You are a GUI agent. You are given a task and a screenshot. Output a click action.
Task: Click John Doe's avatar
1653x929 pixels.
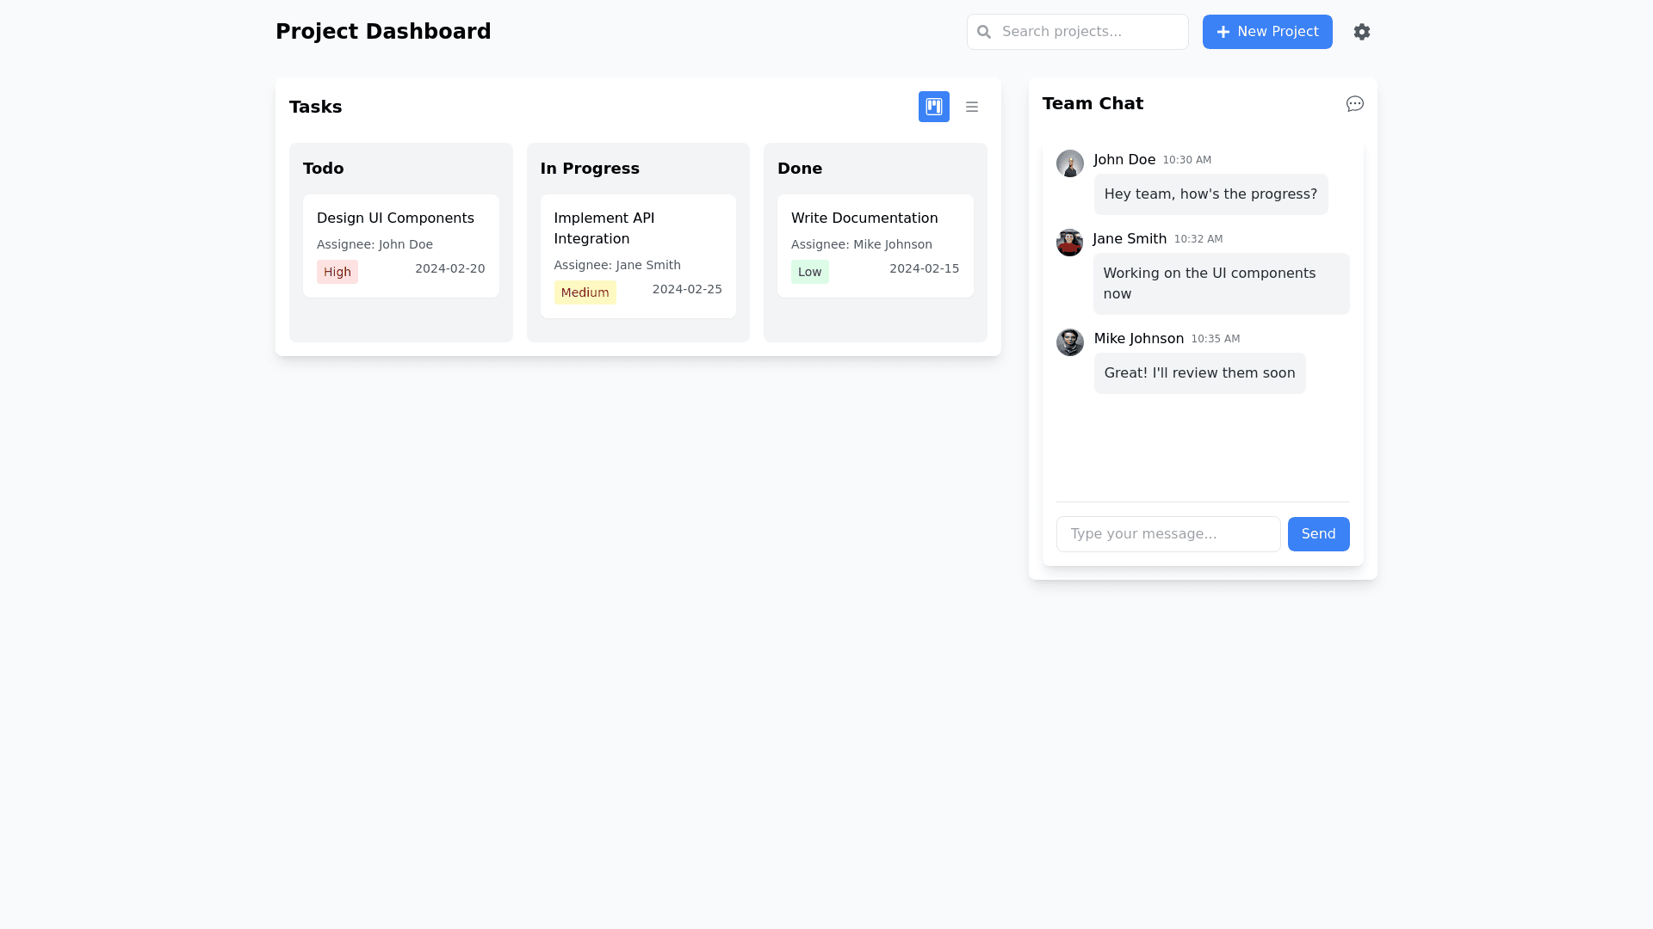pyautogui.click(x=1069, y=163)
